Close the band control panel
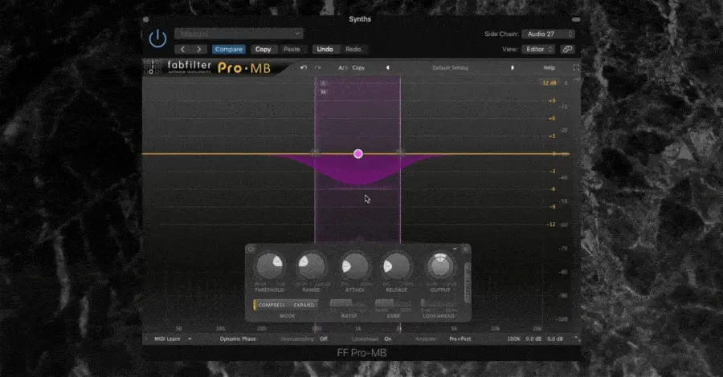This screenshot has width=723, height=377. (465, 249)
